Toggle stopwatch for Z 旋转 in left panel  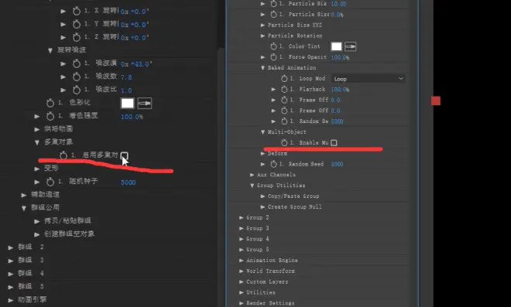(x=76, y=37)
